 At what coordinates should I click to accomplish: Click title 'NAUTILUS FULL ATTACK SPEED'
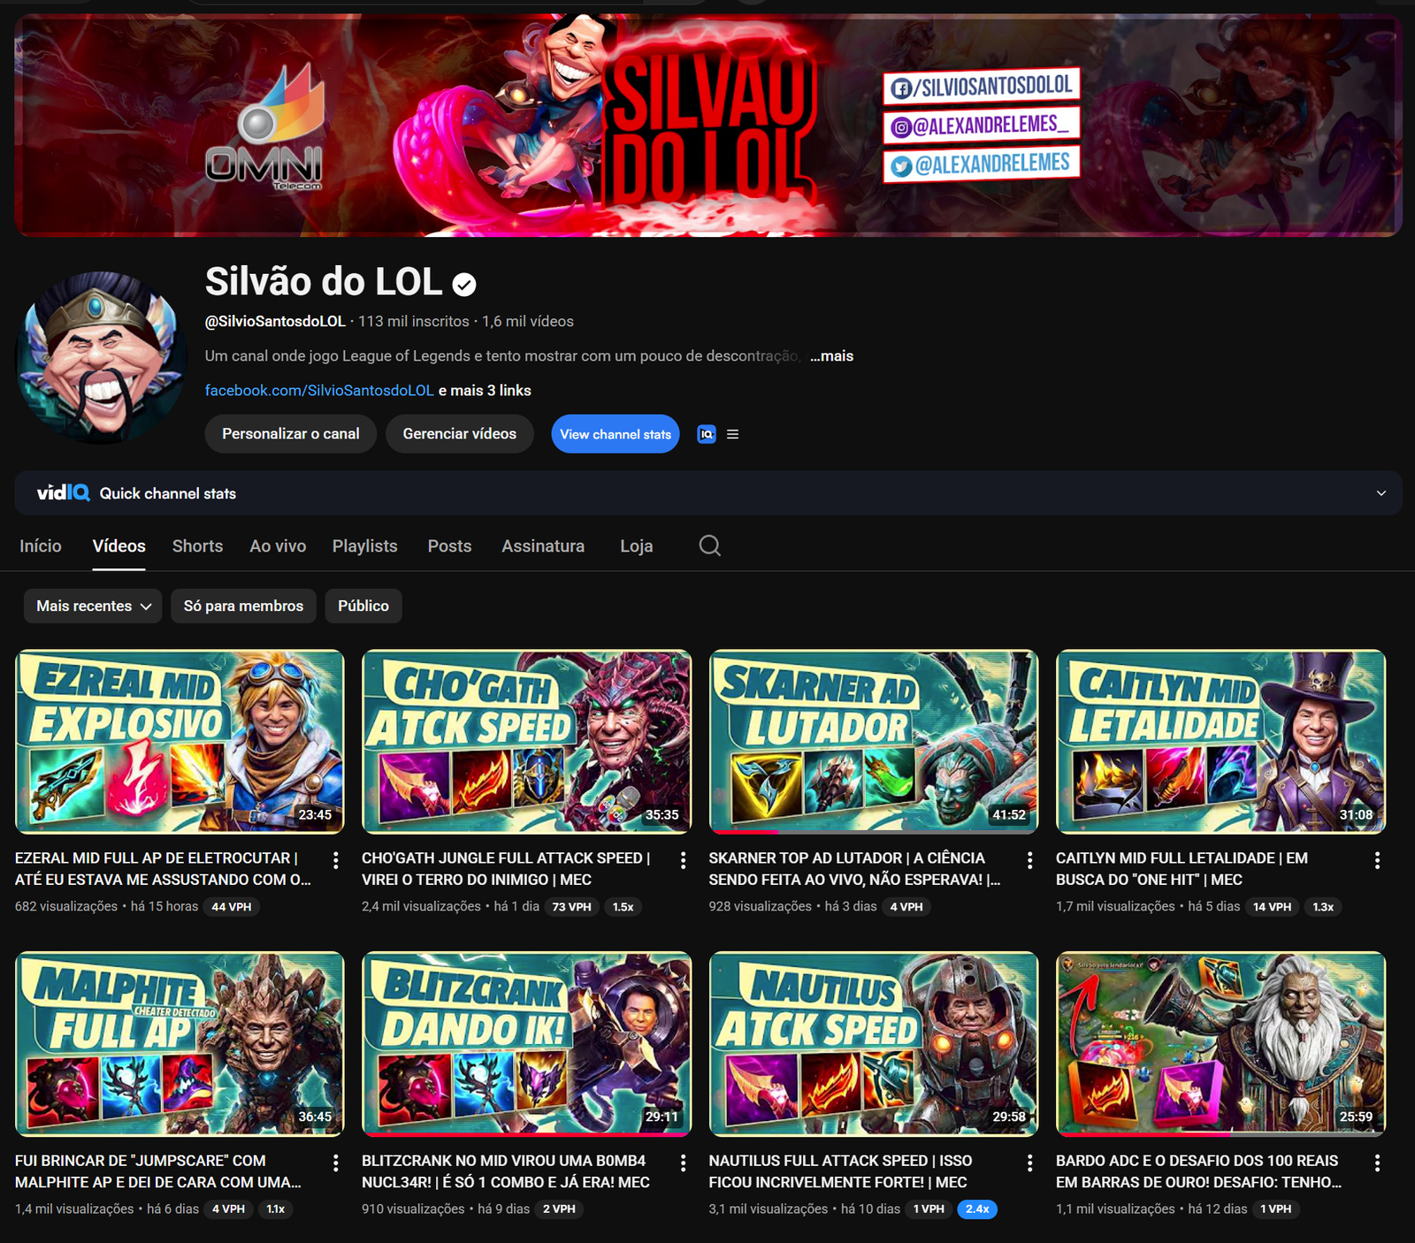click(x=840, y=1171)
